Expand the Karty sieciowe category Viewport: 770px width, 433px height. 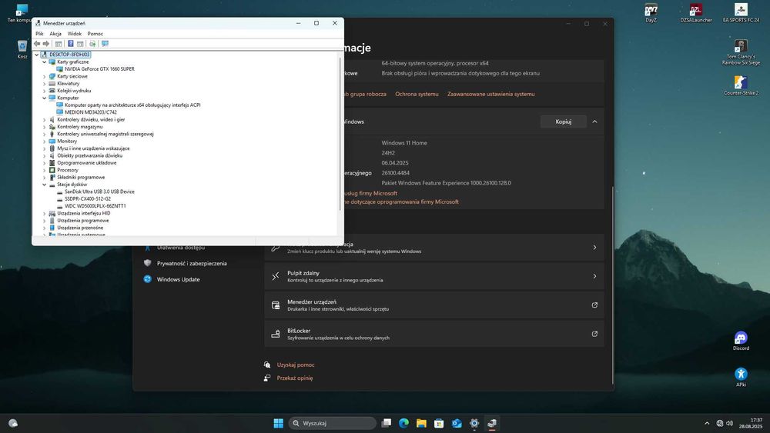coord(44,76)
